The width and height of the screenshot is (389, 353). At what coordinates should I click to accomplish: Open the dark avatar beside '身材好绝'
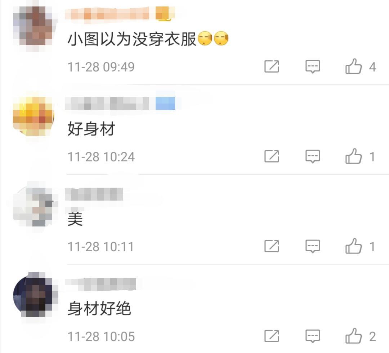(x=33, y=296)
